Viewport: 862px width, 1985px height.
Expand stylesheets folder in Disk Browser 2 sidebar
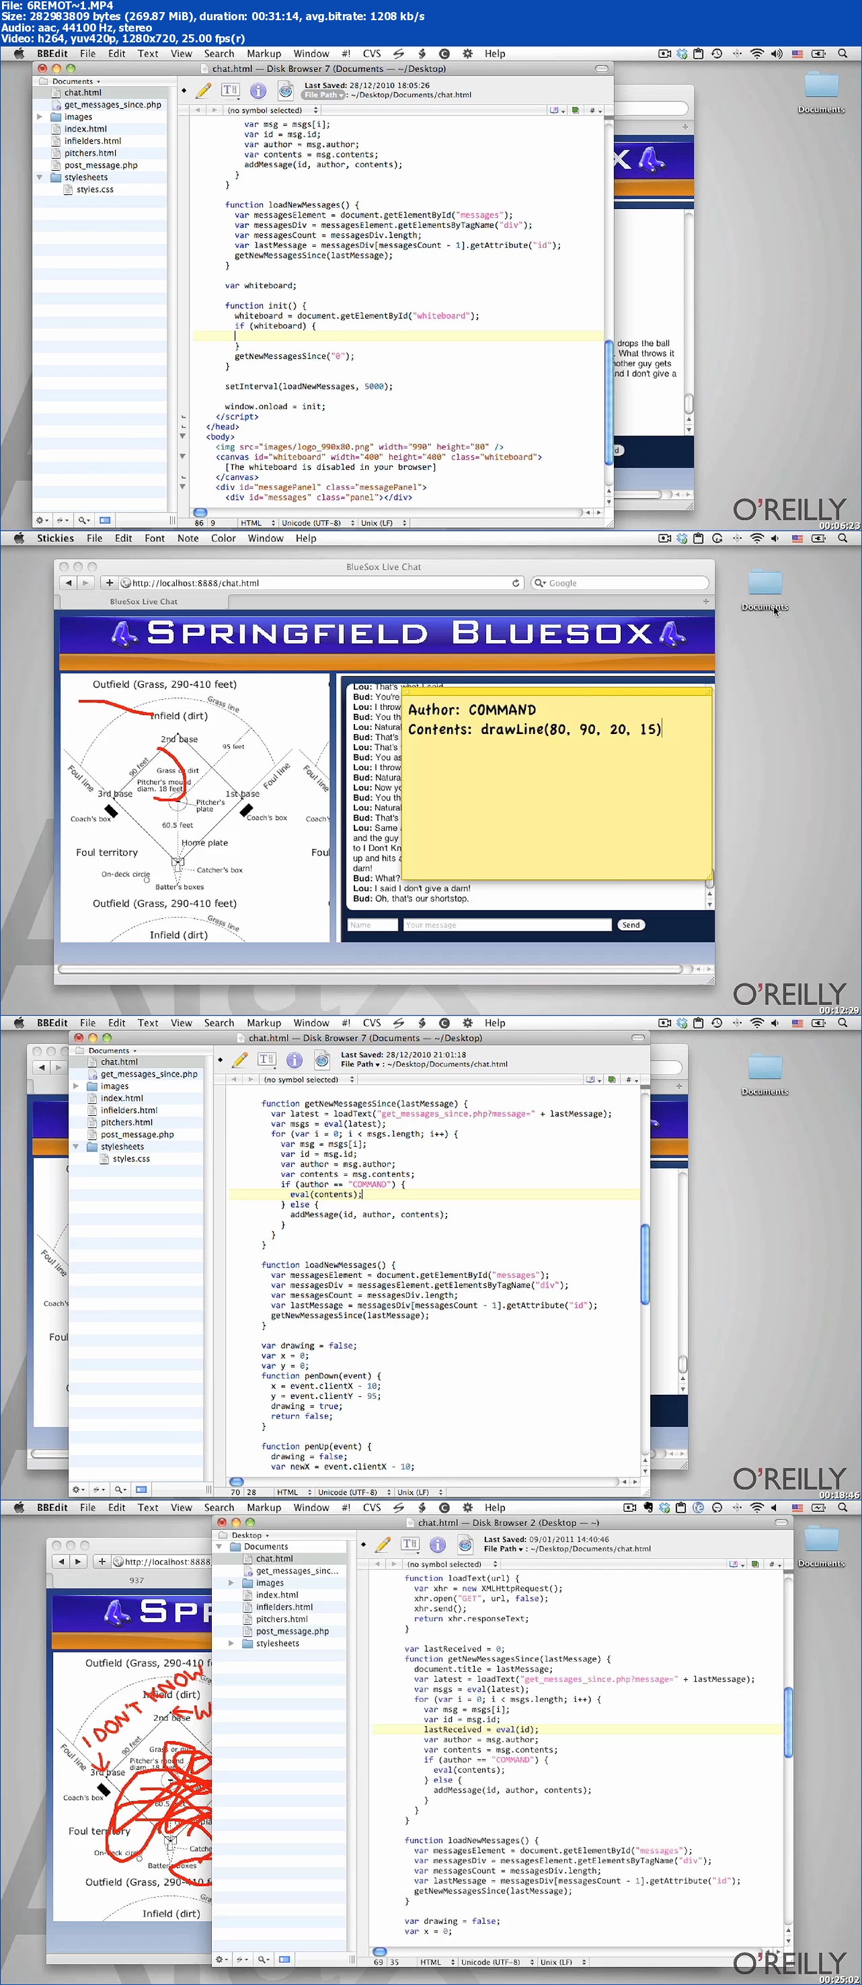pos(231,1644)
